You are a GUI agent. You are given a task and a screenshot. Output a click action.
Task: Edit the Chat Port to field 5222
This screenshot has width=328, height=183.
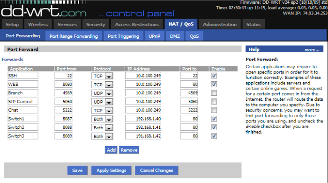point(189,110)
